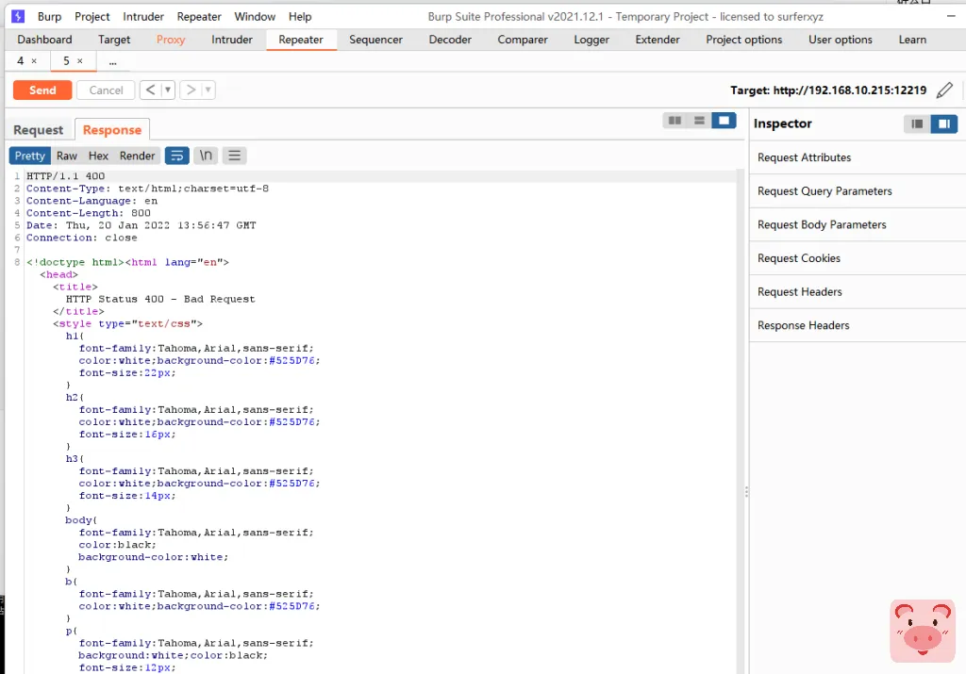The width and height of the screenshot is (966, 674).
Task: Click the orange Send button
Action: 42,90
